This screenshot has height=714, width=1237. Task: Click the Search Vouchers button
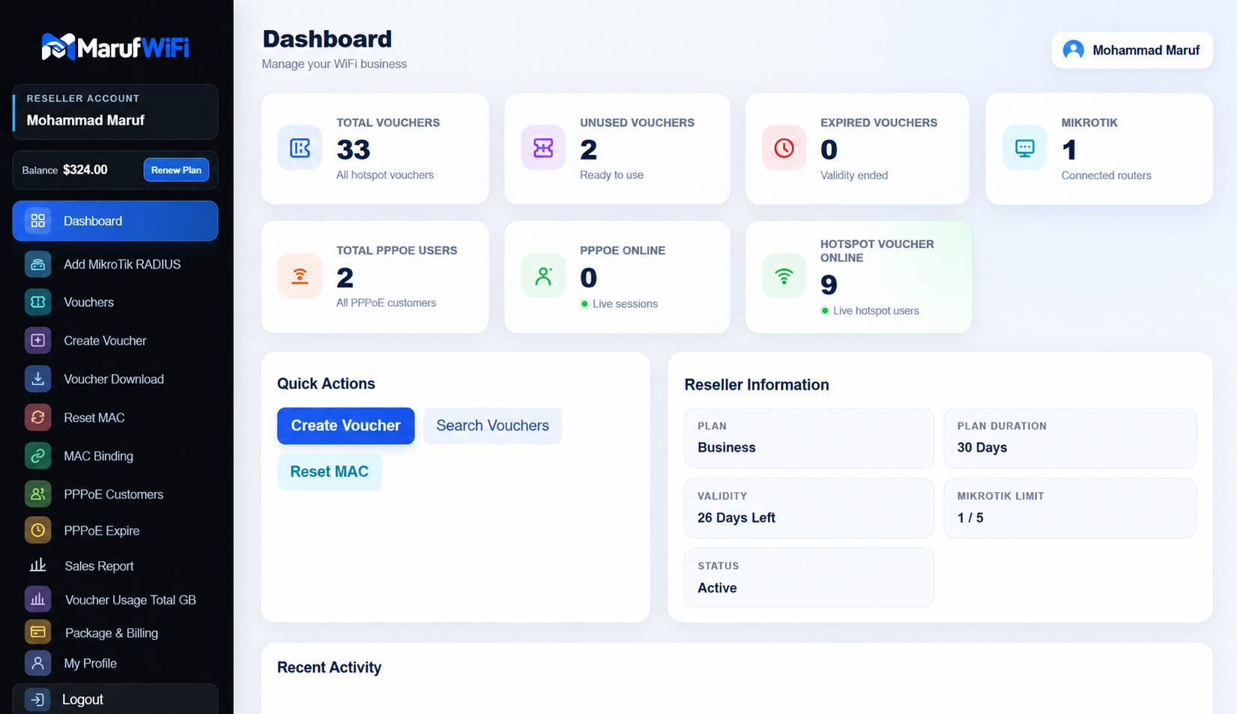[492, 426]
